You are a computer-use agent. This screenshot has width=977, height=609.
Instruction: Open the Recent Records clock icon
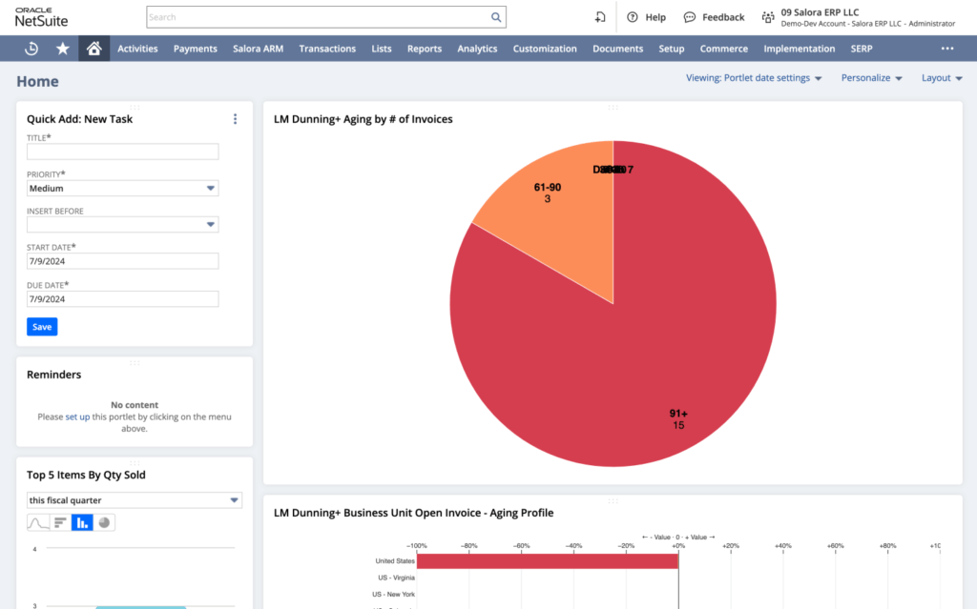point(31,49)
